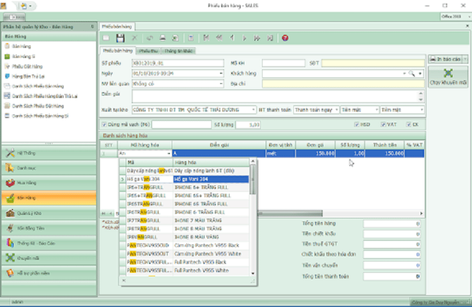Open the Quản Lý Kho module
The height and width of the screenshot is (307, 472).
(49, 213)
